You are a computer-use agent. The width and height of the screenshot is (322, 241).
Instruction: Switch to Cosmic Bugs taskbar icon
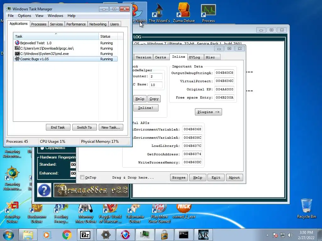pos(106,235)
